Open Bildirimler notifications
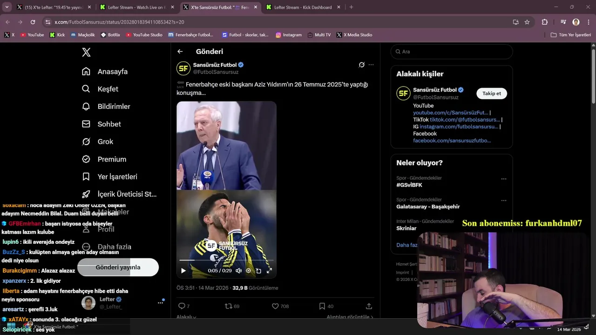This screenshot has width=596, height=335. (x=106, y=107)
